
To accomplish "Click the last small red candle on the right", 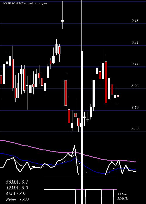I will click(x=118, y=96).
